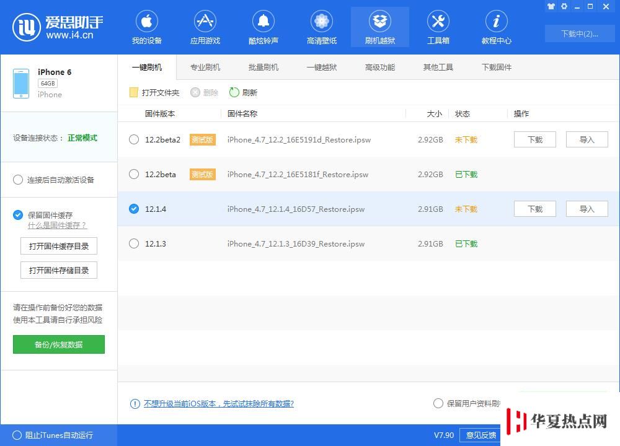Download firmware 12.2beta2 with 下载 button
Image resolution: width=620 pixels, height=446 pixels.
535,139
